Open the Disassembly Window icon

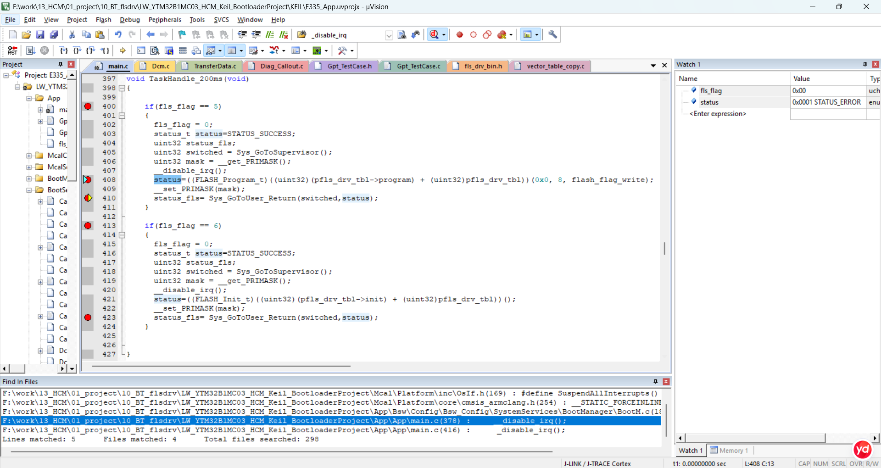pyautogui.click(x=155, y=50)
